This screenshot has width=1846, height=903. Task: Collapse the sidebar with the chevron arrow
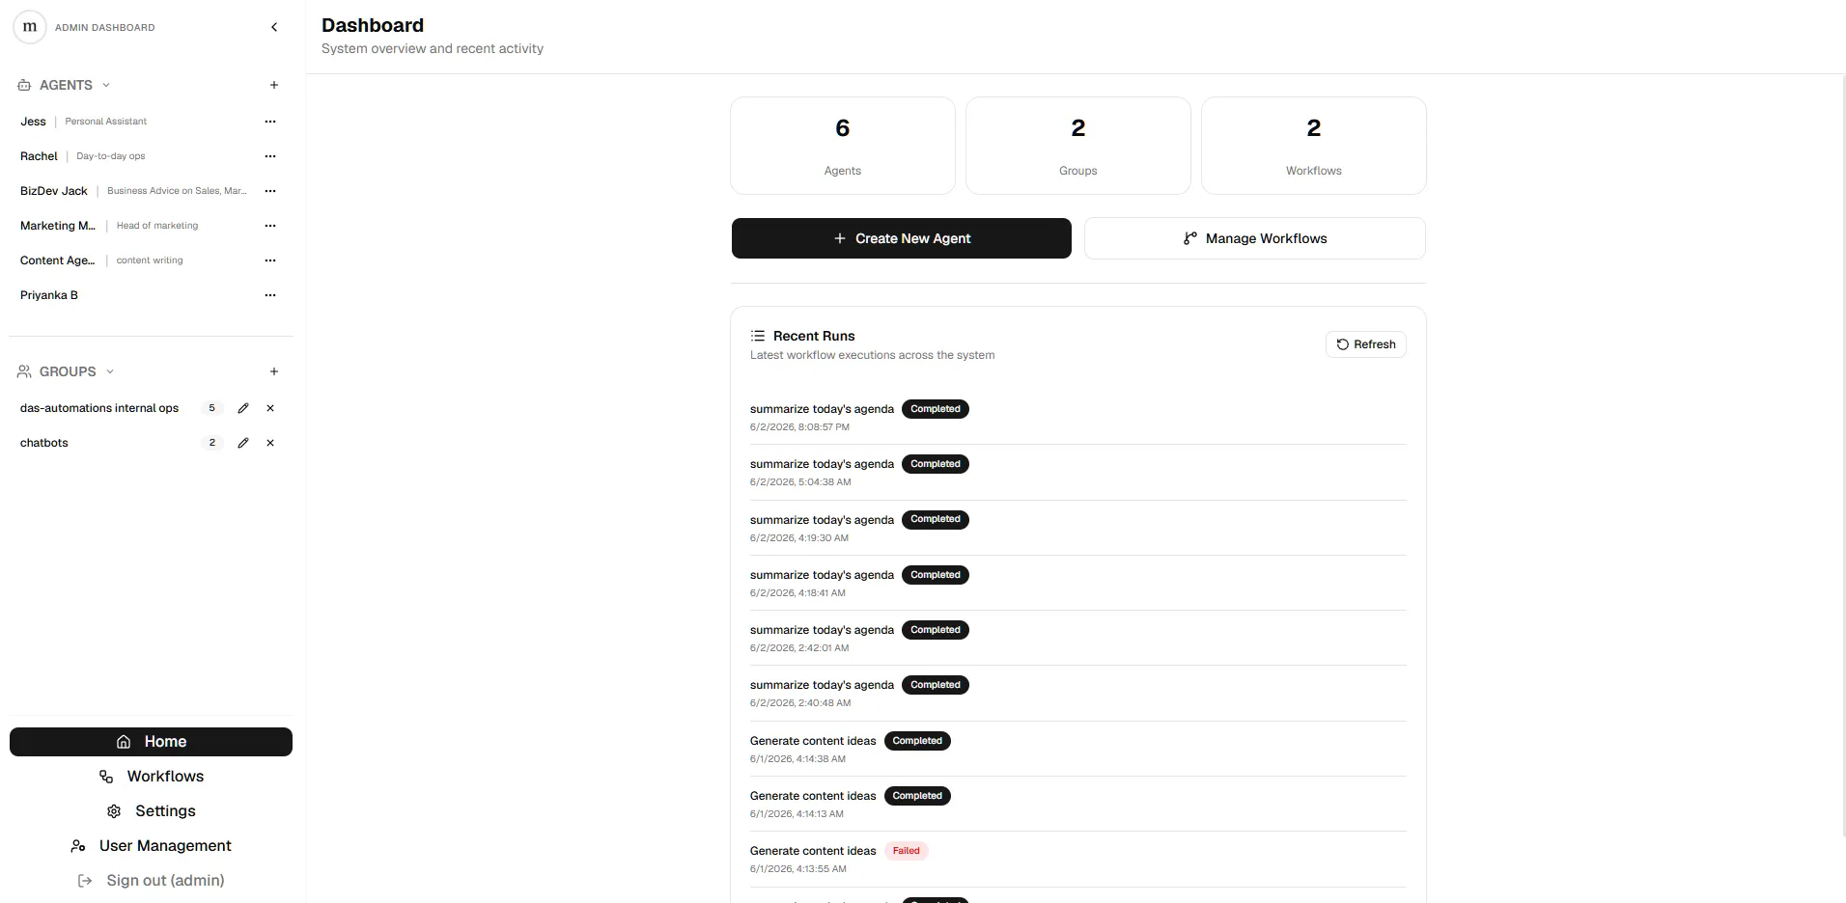[x=274, y=27]
